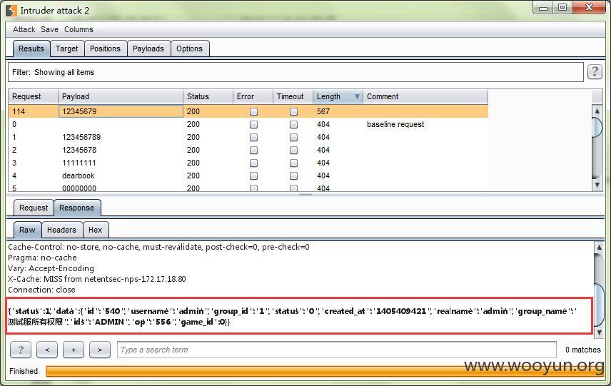The width and height of the screenshot is (611, 386).
Task: Sort table by Payload column
Action: point(121,96)
